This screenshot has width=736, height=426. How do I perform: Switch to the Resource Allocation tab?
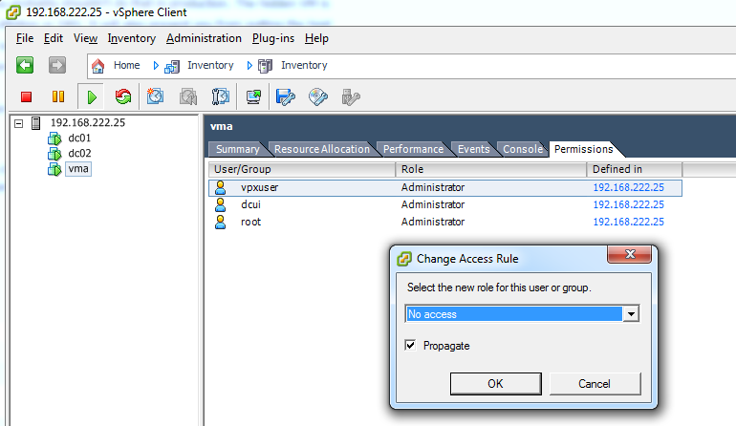[321, 149]
